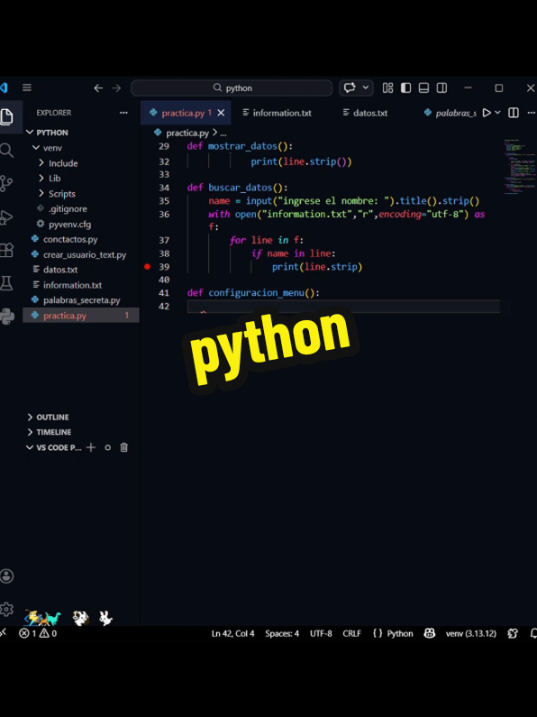The width and height of the screenshot is (537, 717).
Task: Open the Source Control view
Action: (6, 183)
